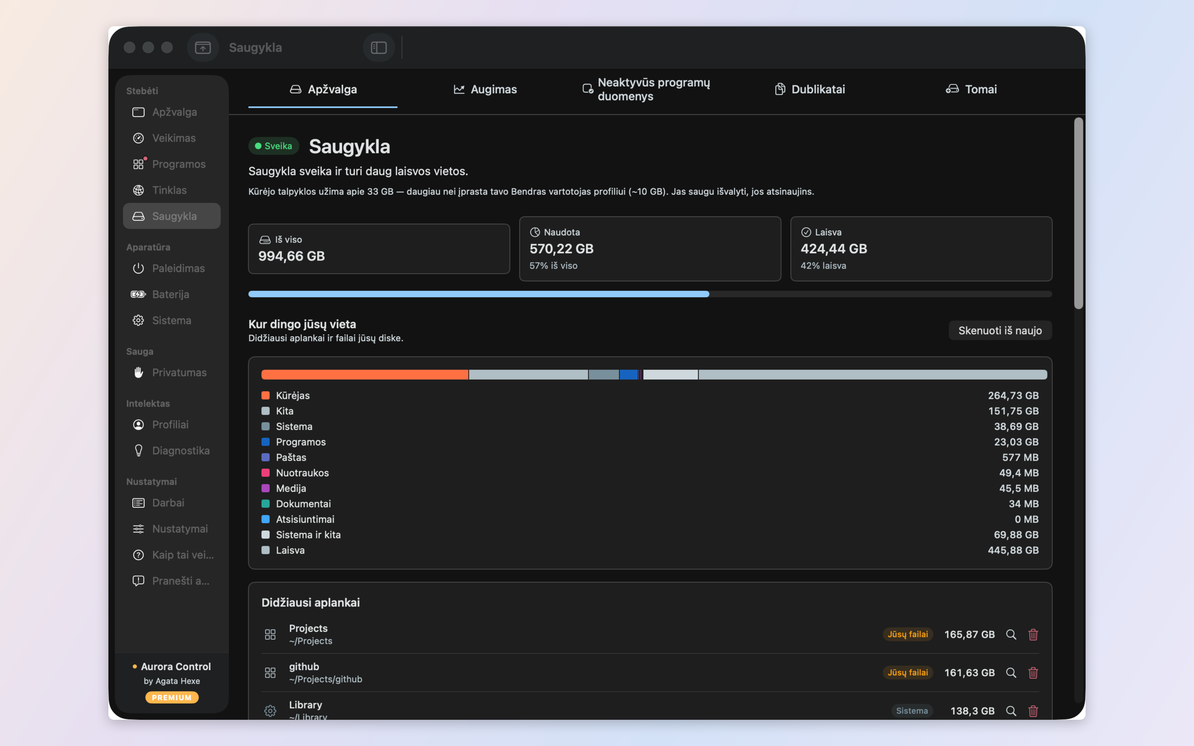Viewport: 1194px width, 746px height.
Task: Open Neaktyvūs programų duomenys tab
Action: [647, 90]
